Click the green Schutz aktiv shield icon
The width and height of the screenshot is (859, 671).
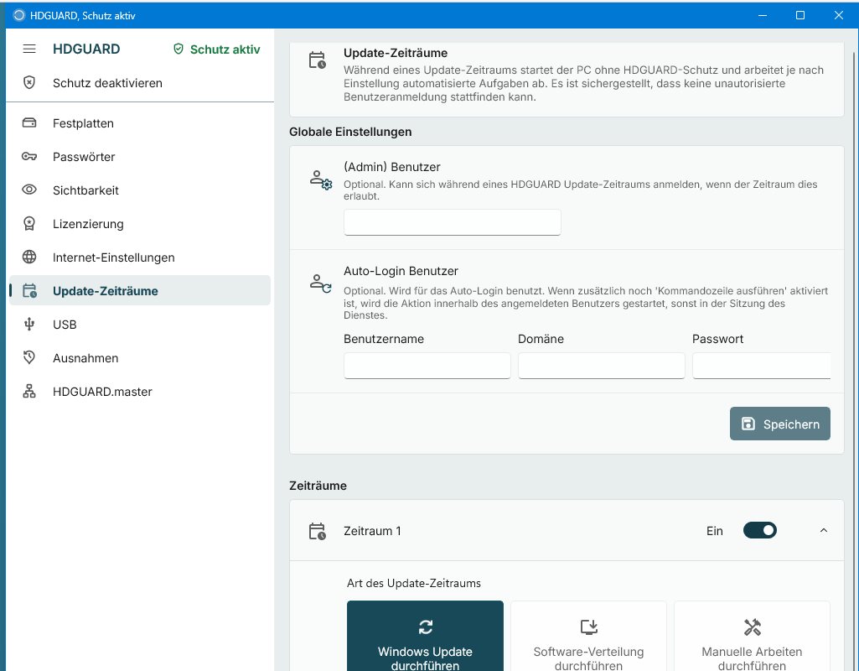pyautogui.click(x=178, y=49)
